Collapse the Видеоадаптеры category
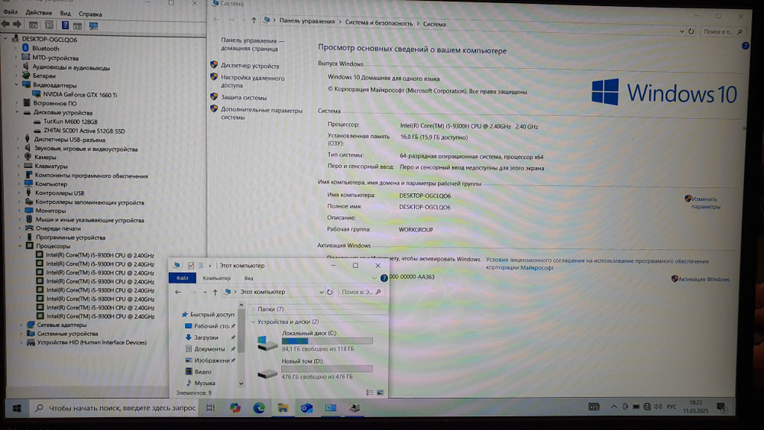This screenshot has width=764, height=430. (x=17, y=85)
